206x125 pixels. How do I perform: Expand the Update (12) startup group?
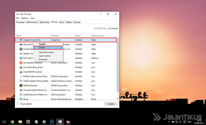pos(17,53)
